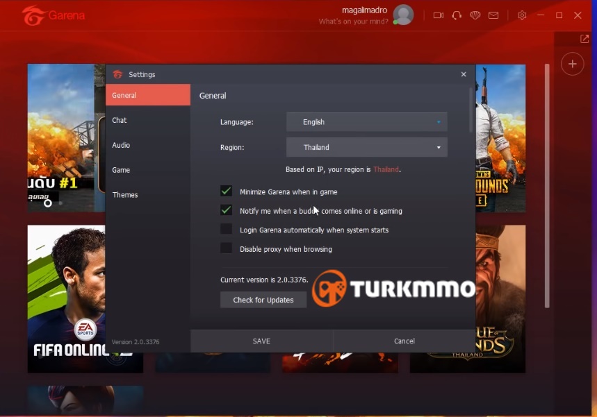The height and width of the screenshot is (417, 597).
Task: Toggle Minimize Garena when in game checkbox
Action: [226, 191]
